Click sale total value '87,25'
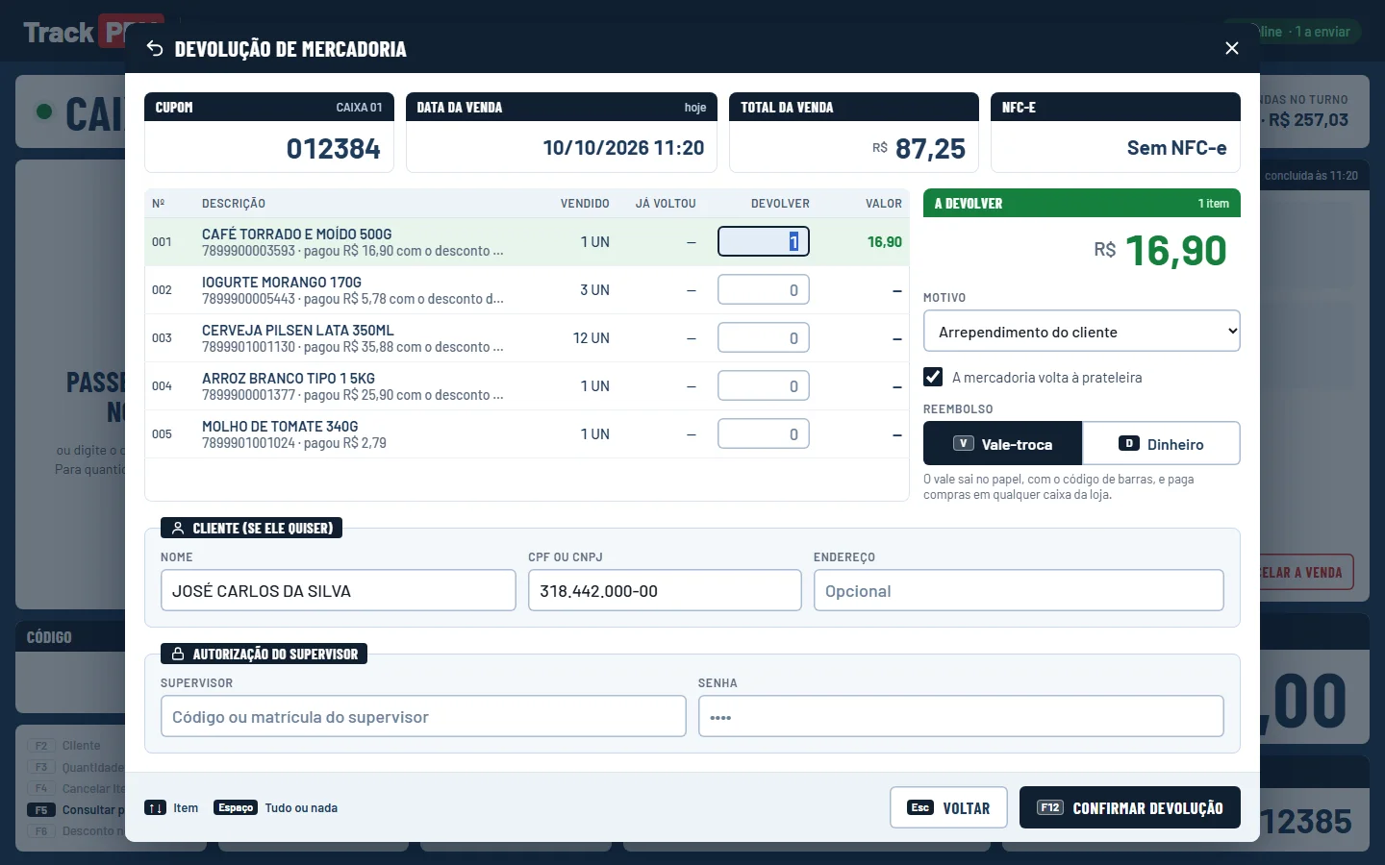Screen dimensions: 1385x865 (930, 148)
